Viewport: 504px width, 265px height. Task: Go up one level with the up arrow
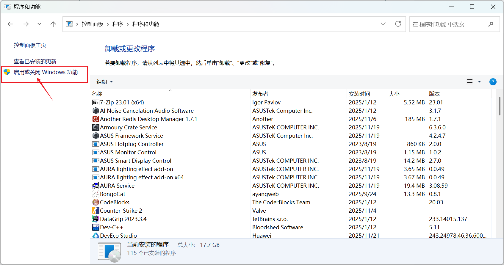tap(53, 24)
